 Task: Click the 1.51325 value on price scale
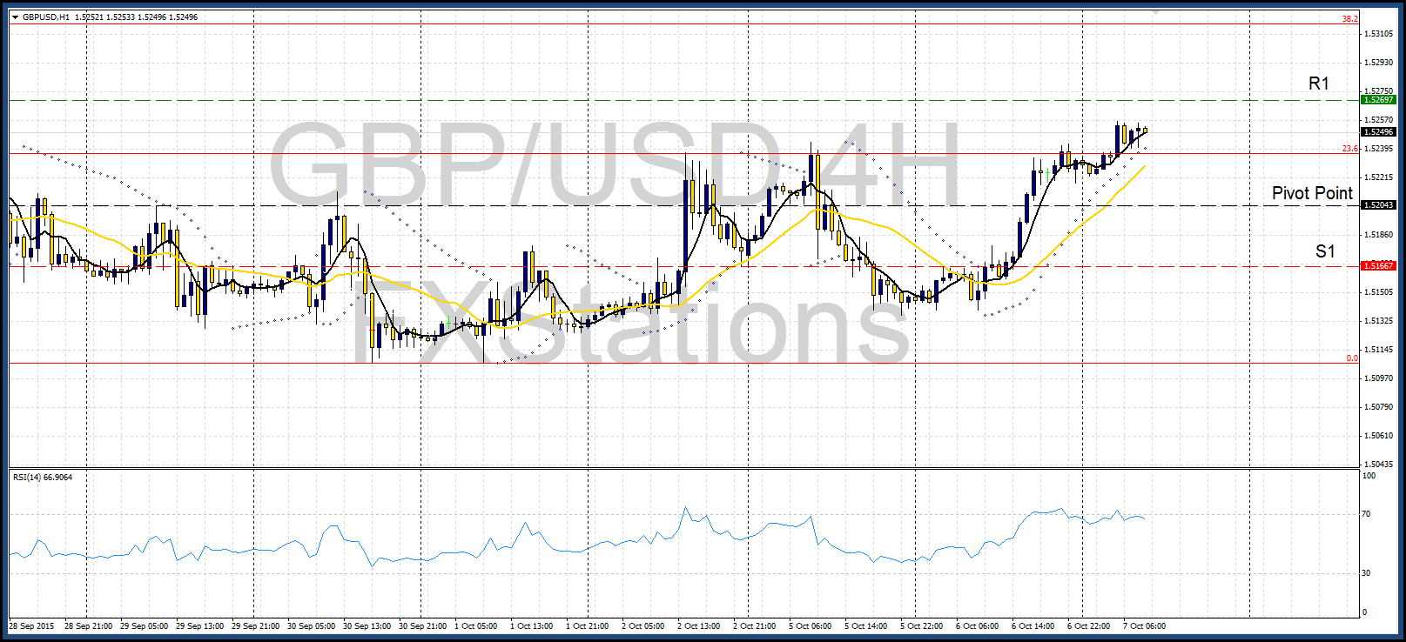1378,321
